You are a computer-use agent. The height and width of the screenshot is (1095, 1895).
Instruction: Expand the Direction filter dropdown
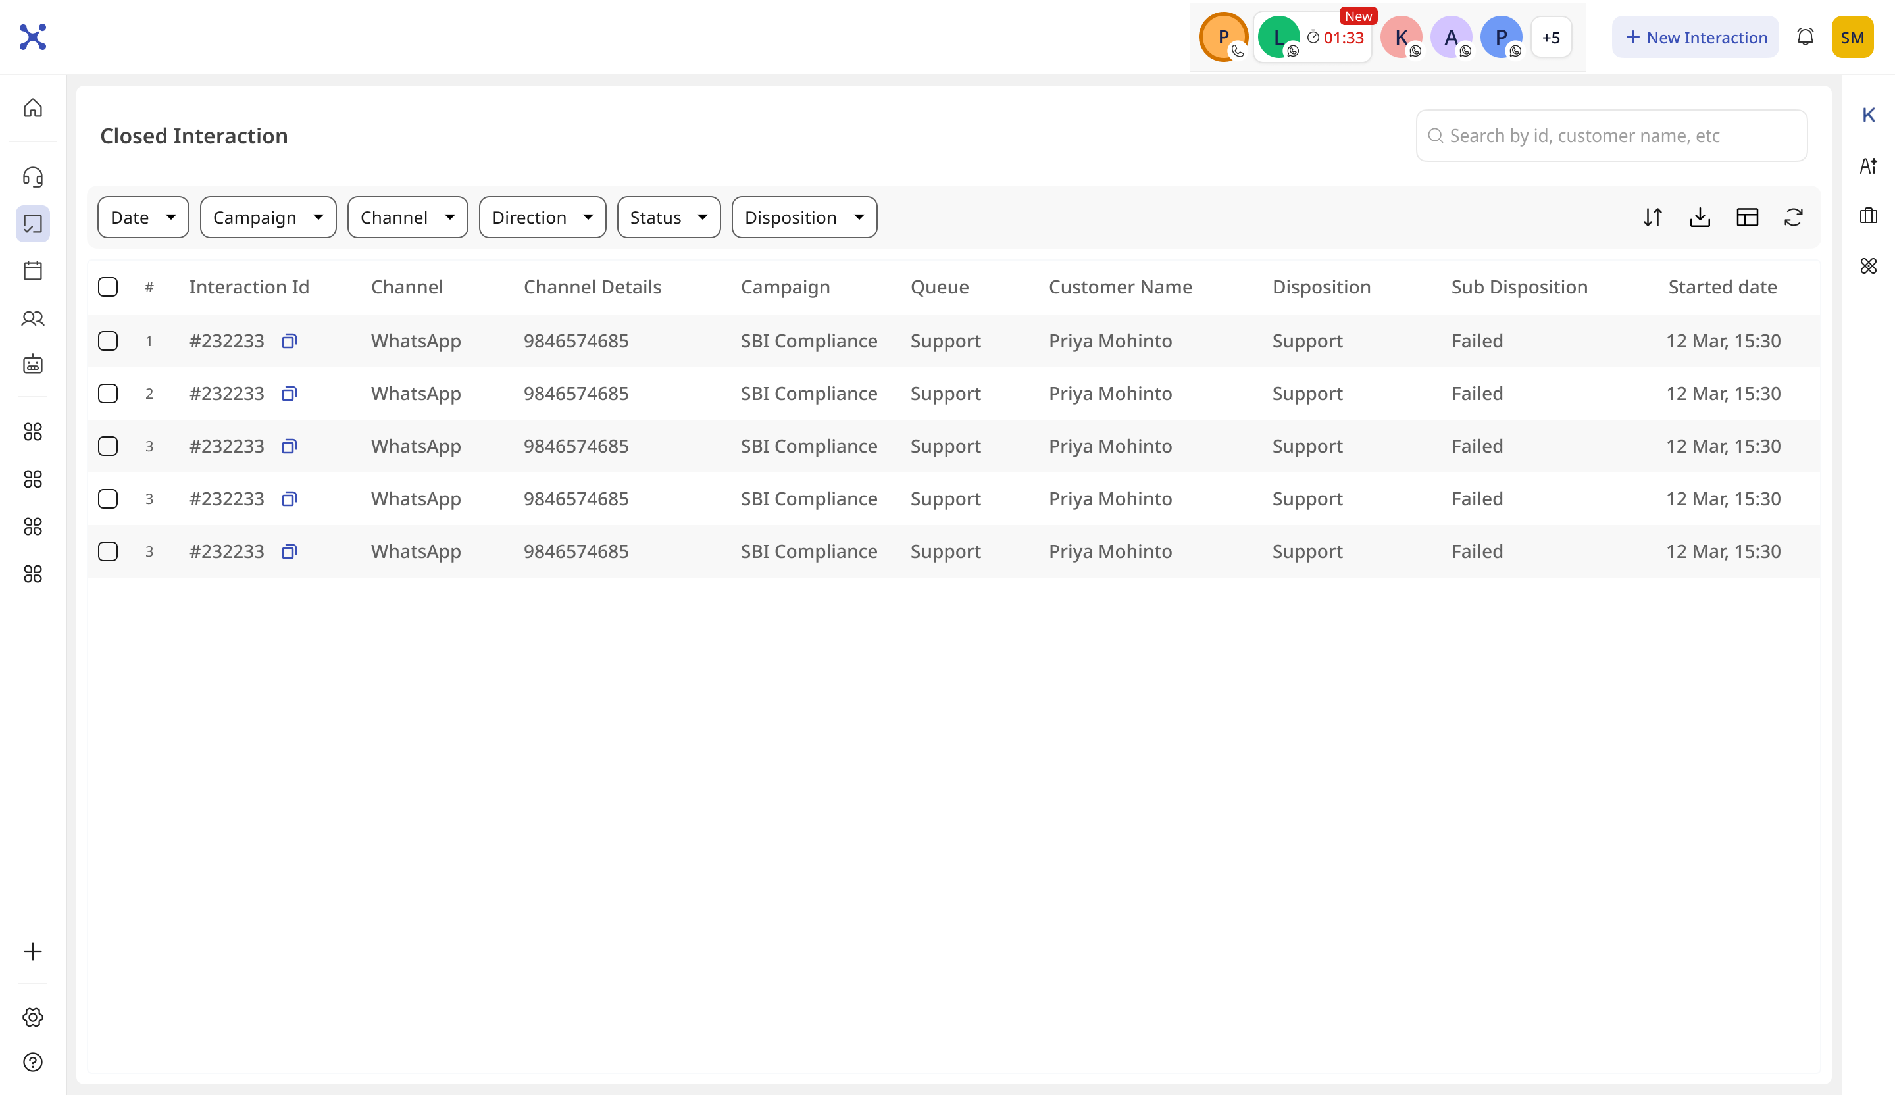542,217
